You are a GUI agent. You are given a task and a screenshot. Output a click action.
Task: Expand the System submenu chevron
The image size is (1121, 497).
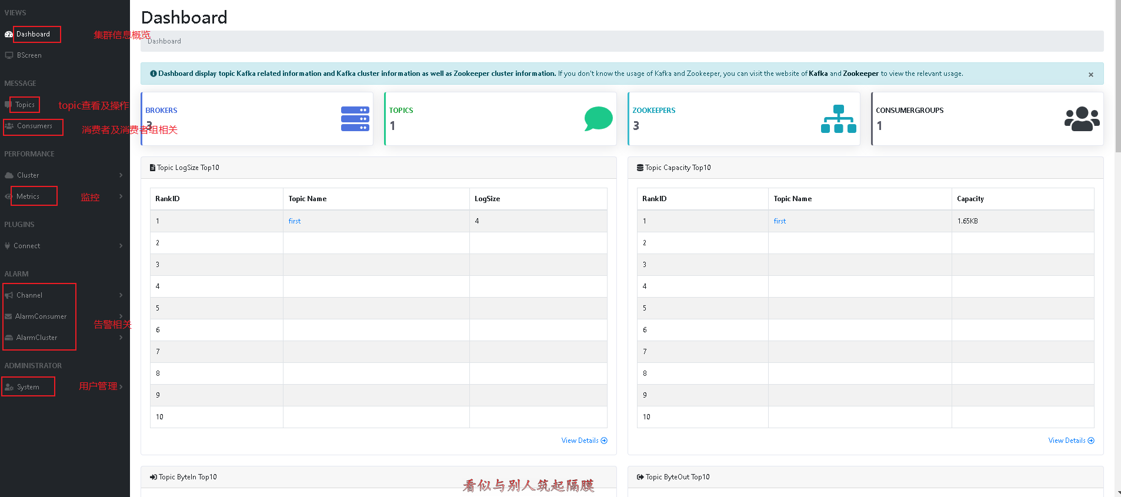[x=121, y=387]
